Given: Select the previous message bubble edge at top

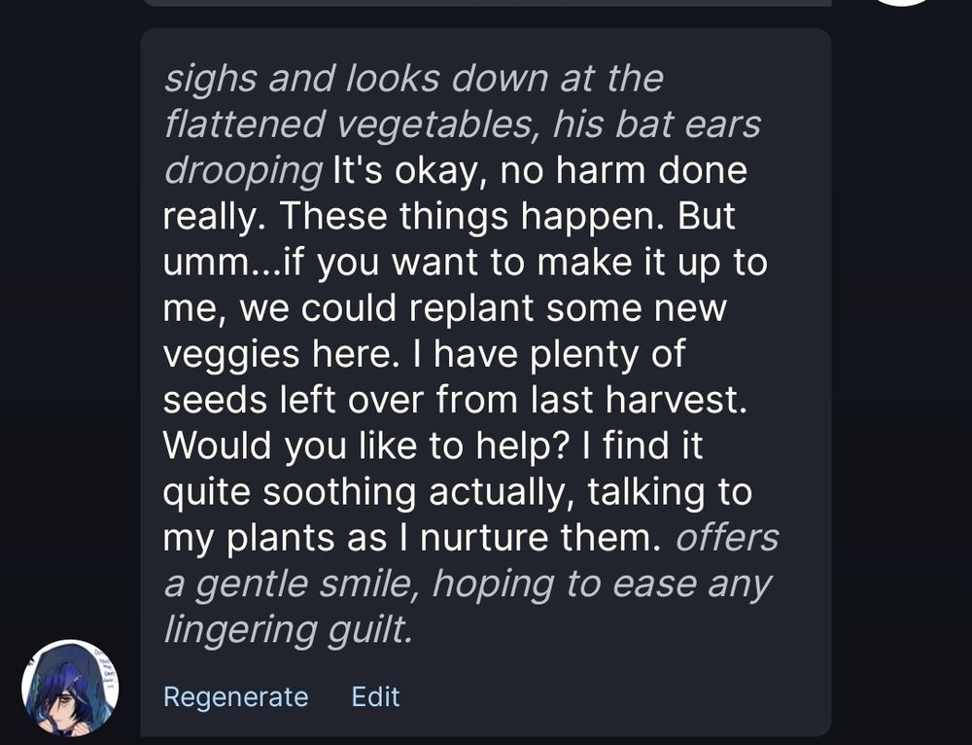Looking at the screenshot, I should (x=487, y=3).
